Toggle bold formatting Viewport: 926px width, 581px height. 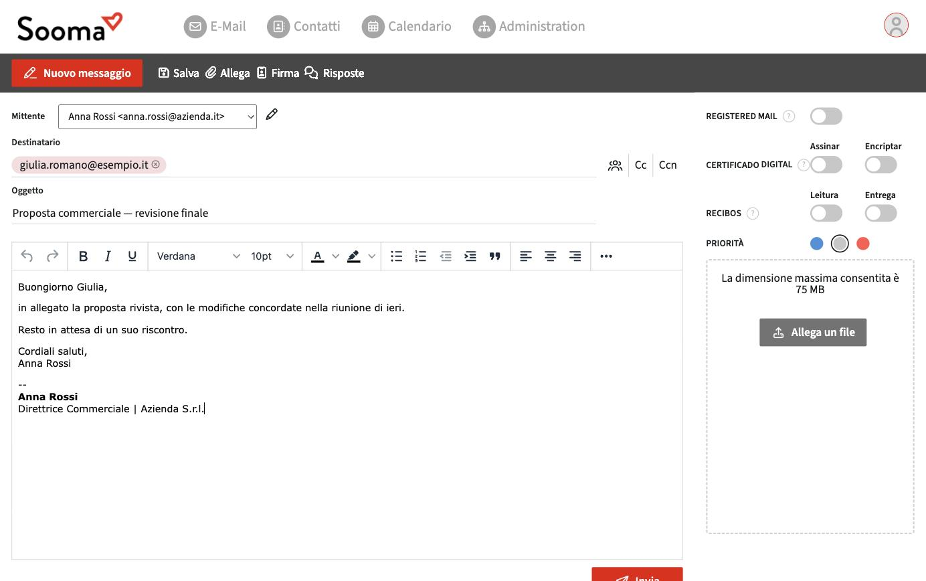coord(83,256)
